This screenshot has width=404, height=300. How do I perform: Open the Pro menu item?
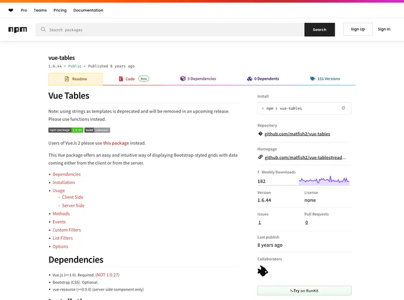pos(24,11)
